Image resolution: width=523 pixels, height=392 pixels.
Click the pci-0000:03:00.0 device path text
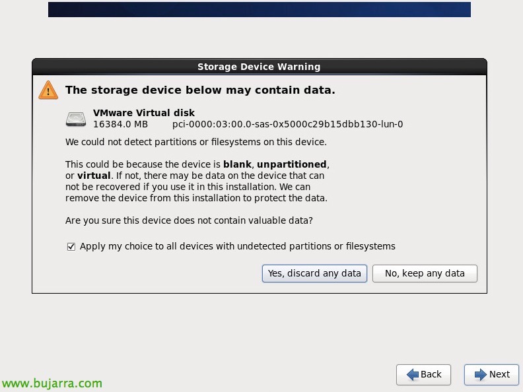click(287, 124)
